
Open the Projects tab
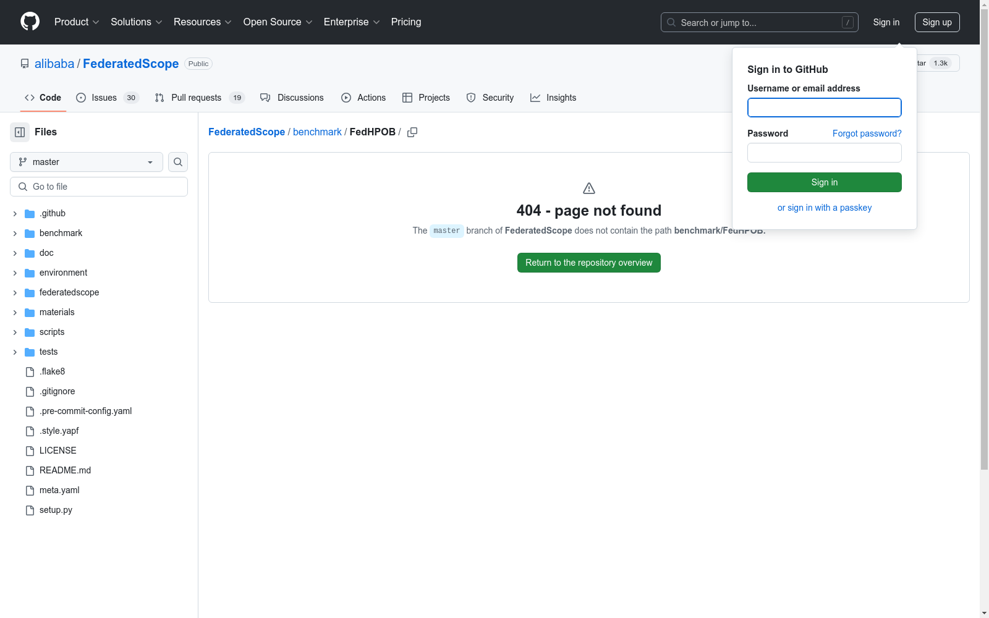click(x=426, y=98)
